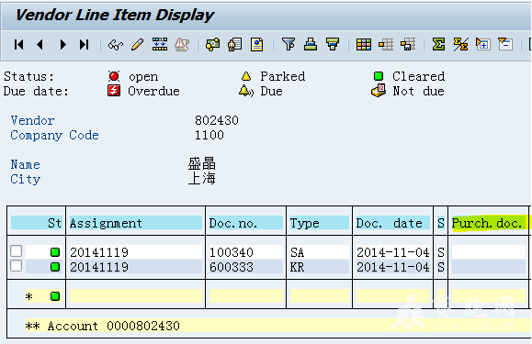
Task: Click doc date 2014-11-04 in SA row
Action: [x=393, y=252]
